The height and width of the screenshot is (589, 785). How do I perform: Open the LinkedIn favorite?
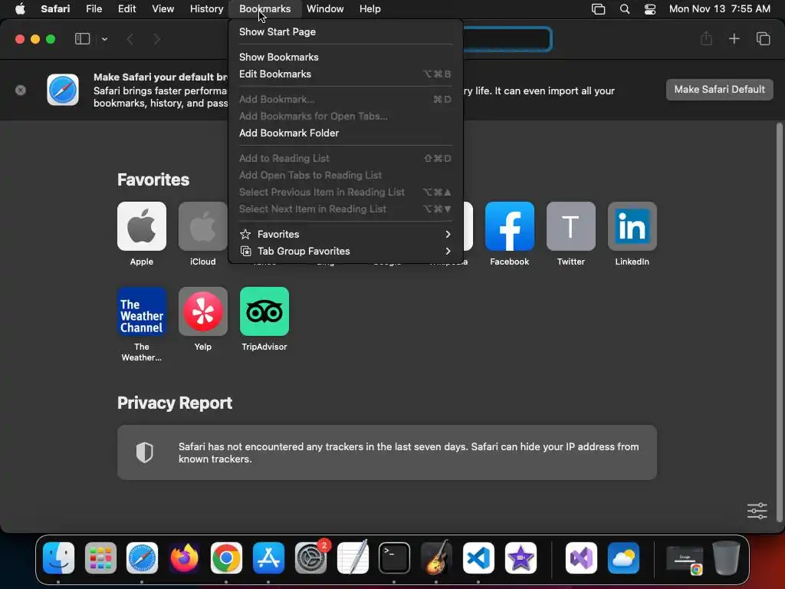(x=632, y=226)
